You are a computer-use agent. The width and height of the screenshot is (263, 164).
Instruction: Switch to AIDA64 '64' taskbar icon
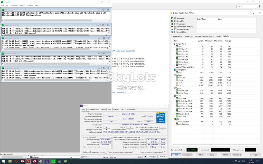tap(28, 161)
